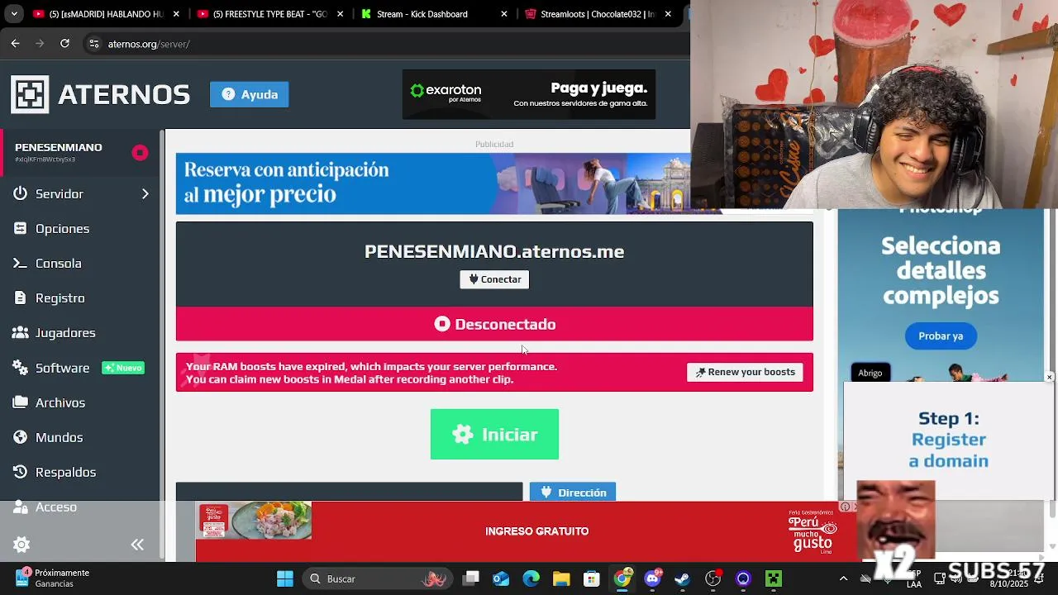Open the Ayuda help button
The image size is (1058, 595).
tap(249, 94)
